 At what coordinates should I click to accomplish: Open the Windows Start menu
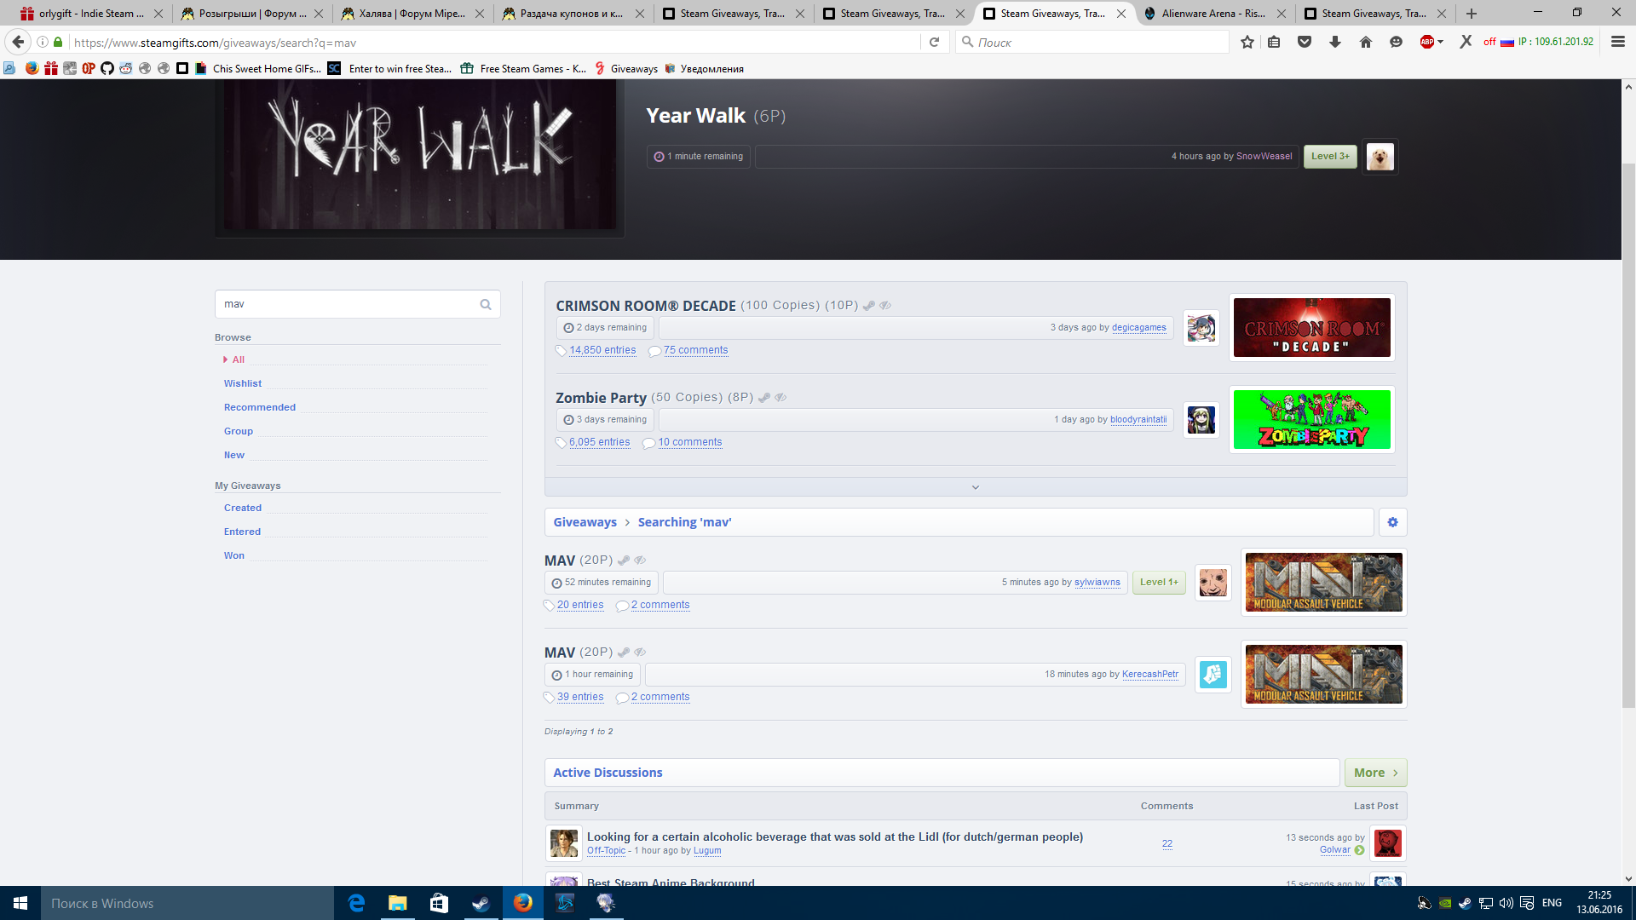[20, 903]
